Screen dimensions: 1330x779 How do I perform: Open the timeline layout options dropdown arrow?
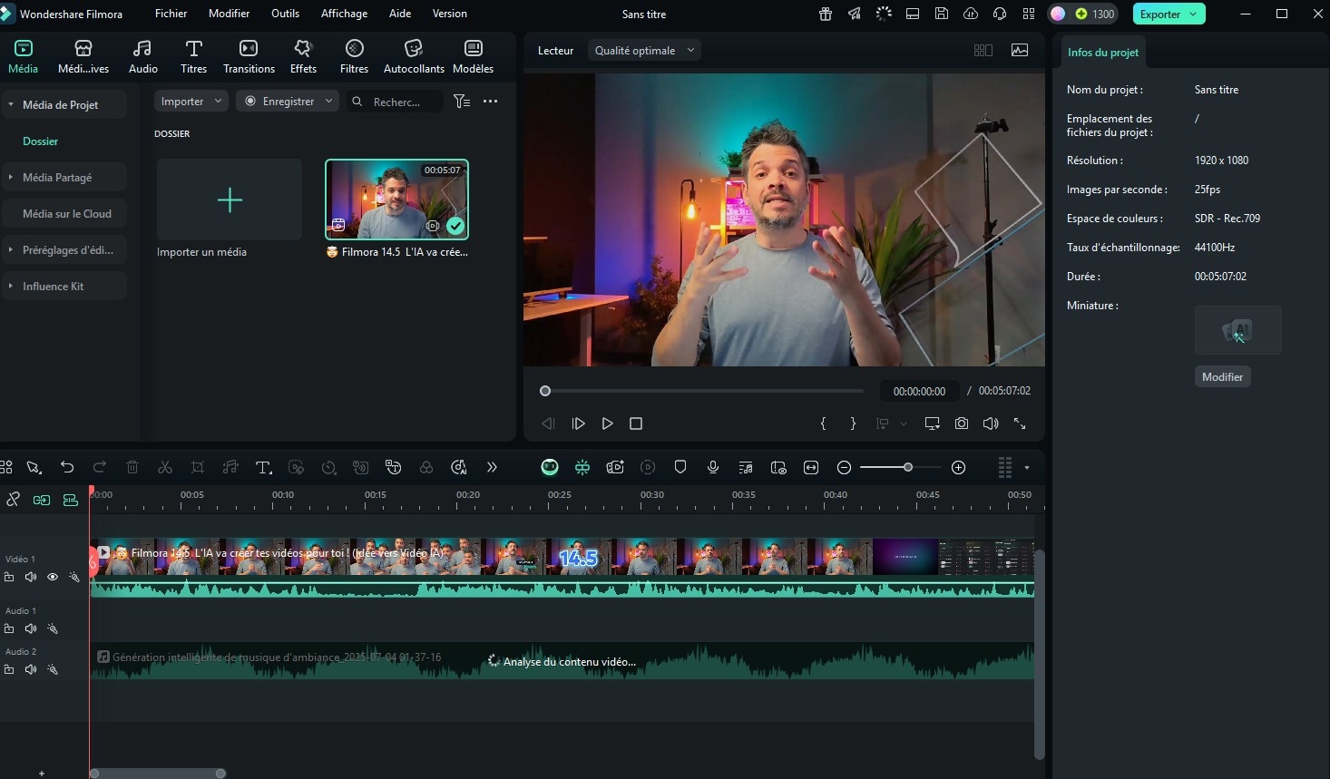[1027, 468]
